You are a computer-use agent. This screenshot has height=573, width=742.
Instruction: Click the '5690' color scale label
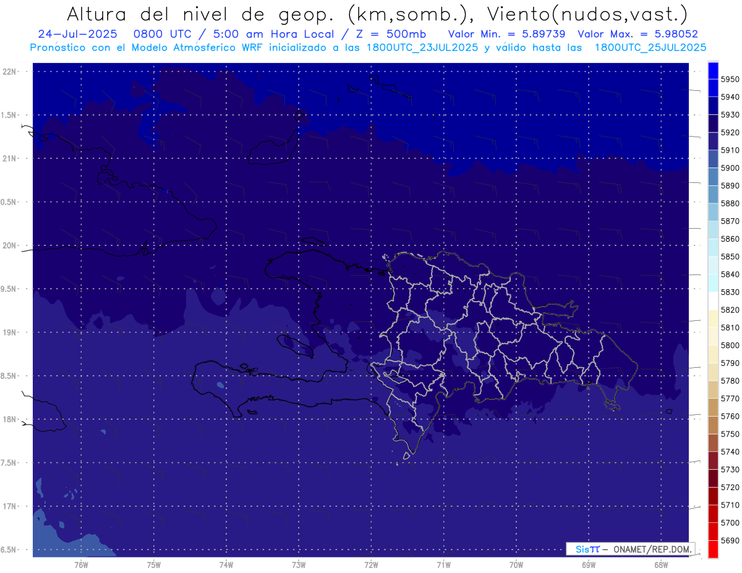click(x=730, y=541)
